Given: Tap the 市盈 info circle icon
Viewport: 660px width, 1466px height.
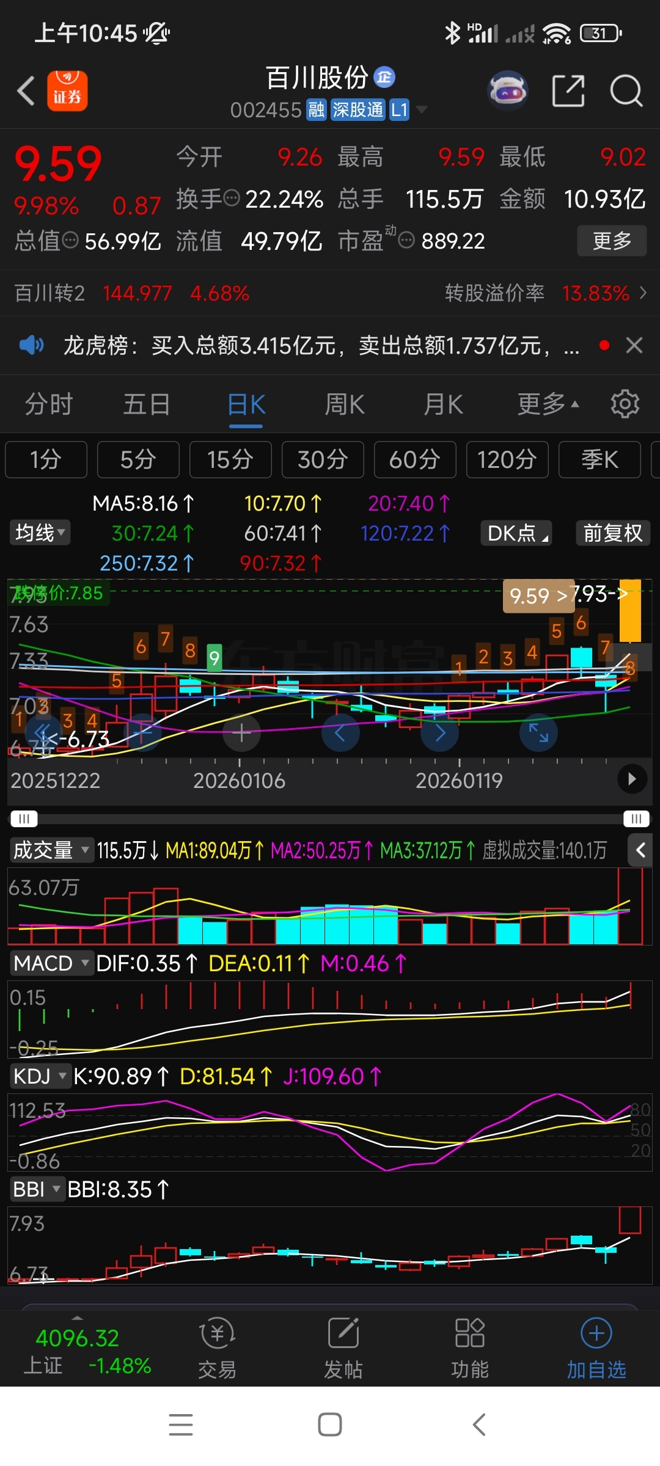Looking at the screenshot, I should click(x=406, y=240).
